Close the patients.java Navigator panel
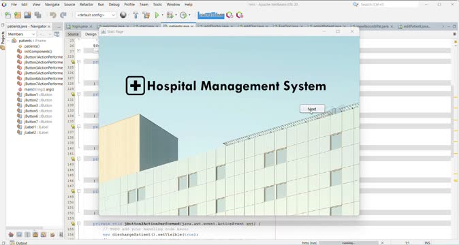Viewport: 459px width, 245px height. 49,27
